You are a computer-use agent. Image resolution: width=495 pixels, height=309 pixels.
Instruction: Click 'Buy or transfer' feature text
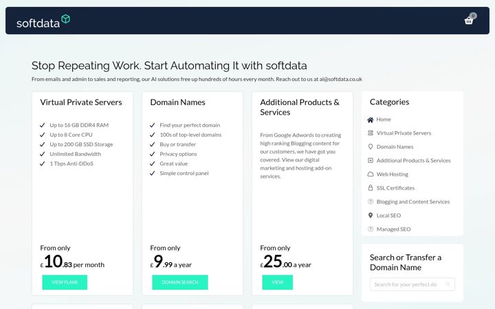[x=177, y=144]
